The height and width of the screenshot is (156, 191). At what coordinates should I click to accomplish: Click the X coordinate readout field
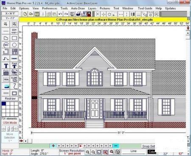click(10, 14)
